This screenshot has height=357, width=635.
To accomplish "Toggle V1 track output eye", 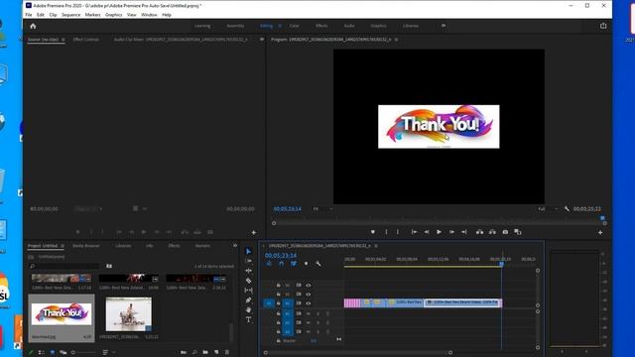I will (x=309, y=303).
